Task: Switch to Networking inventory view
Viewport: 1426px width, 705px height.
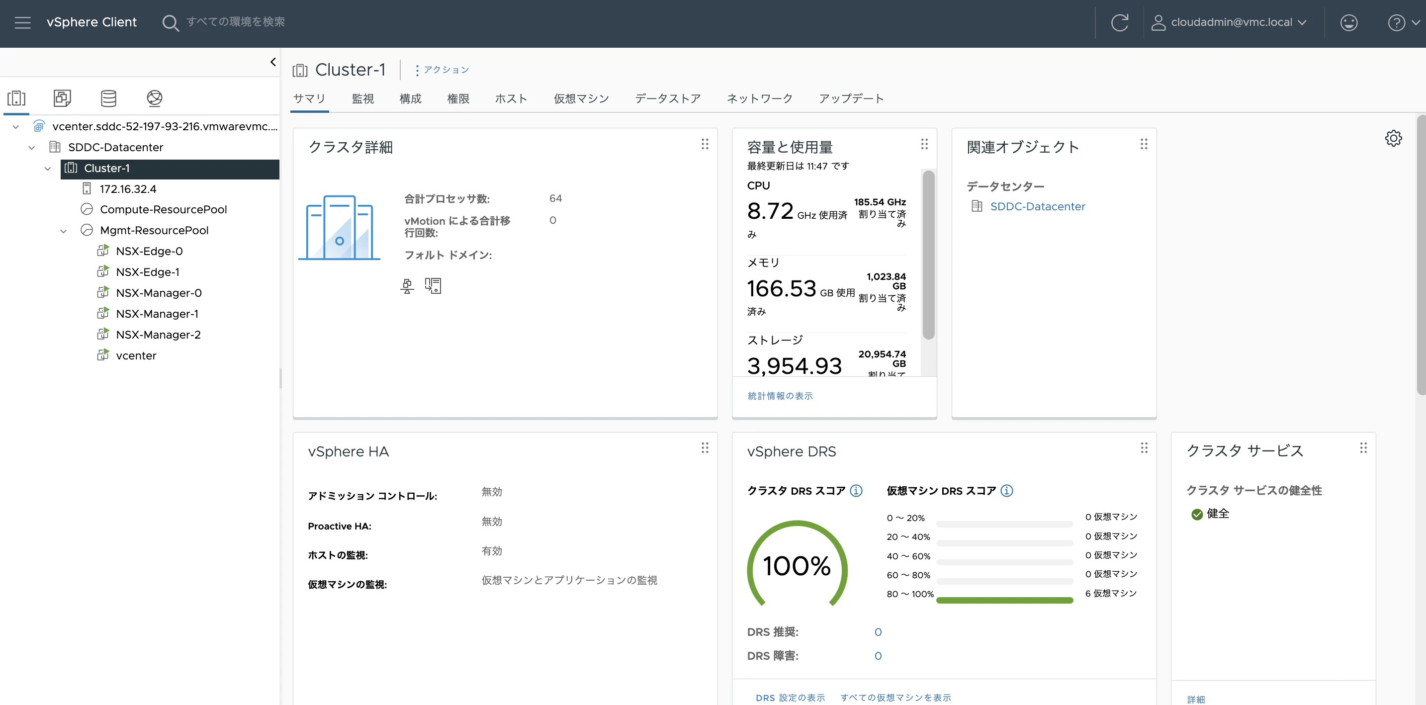Action: [x=155, y=98]
